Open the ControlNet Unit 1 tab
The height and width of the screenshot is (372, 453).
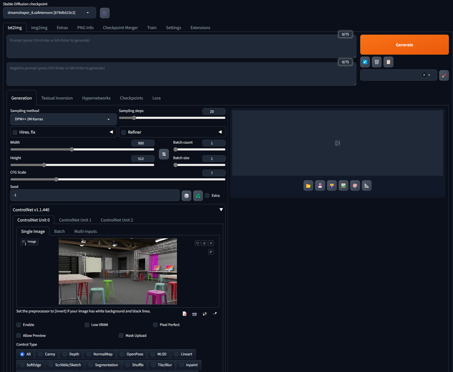tap(75, 220)
